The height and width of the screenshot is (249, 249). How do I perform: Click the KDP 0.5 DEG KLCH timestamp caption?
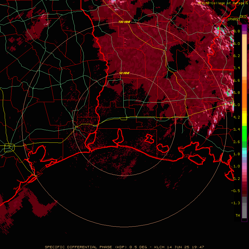124,247
